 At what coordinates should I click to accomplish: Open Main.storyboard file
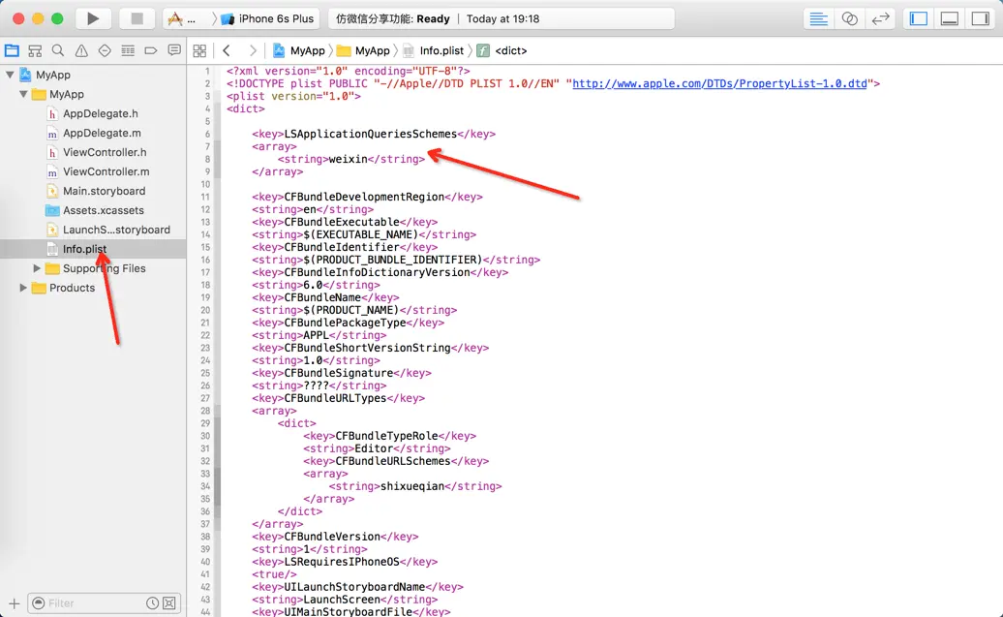click(104, 191)
